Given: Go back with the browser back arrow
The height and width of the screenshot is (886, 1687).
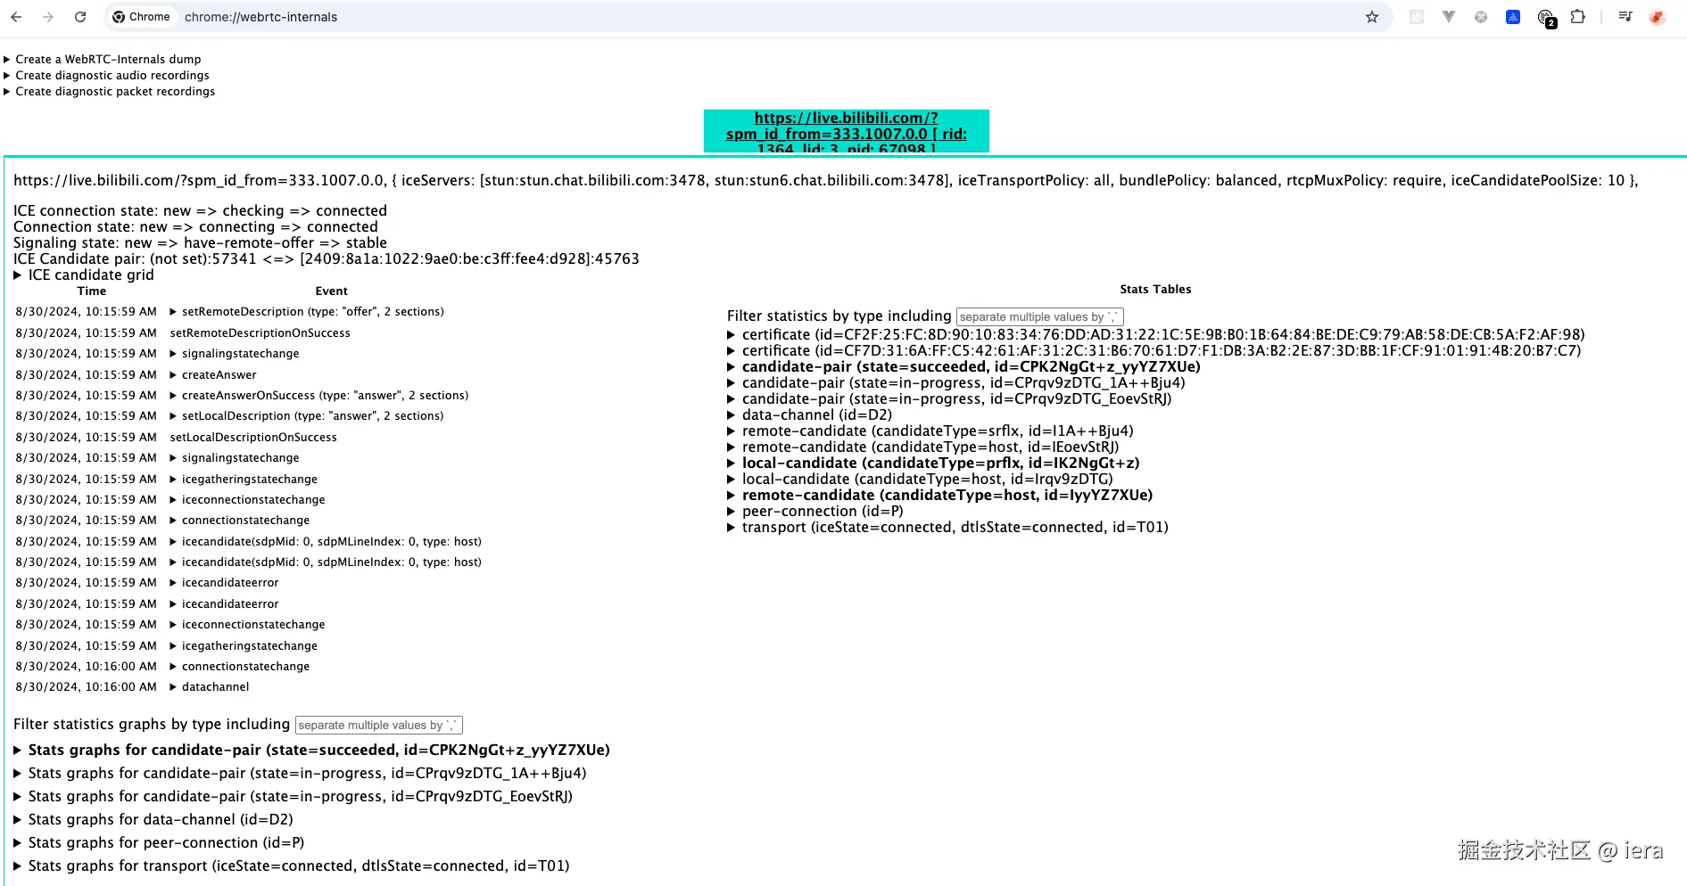Looking at the screenshot, I should pyautogui.click(x=16, y=17).
